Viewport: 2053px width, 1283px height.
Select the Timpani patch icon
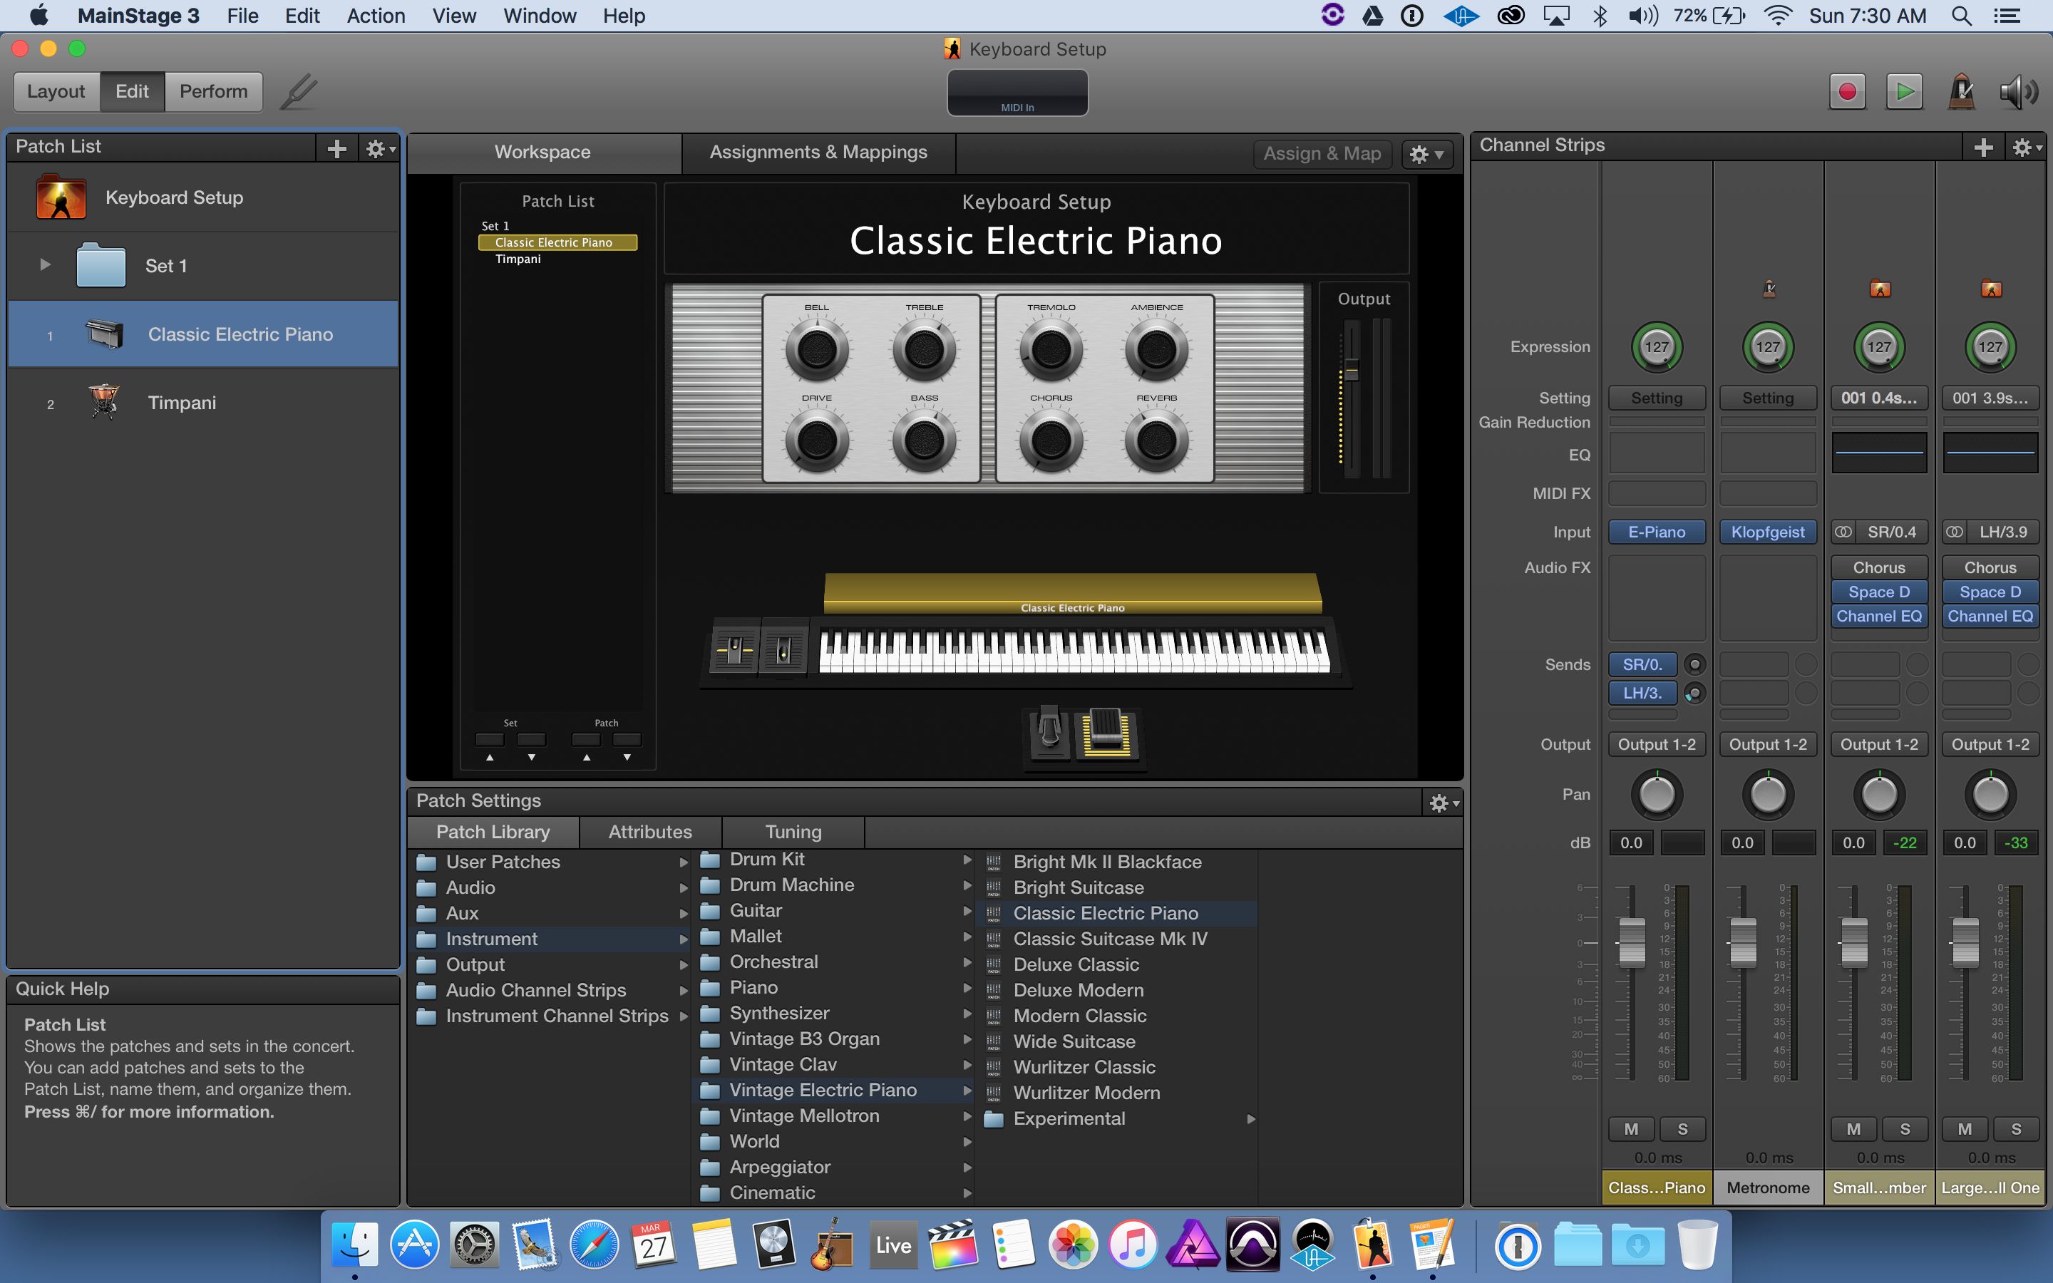(x=104, y=402)
